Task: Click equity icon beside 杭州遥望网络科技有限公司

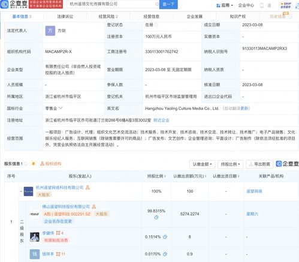Action: 87,188
